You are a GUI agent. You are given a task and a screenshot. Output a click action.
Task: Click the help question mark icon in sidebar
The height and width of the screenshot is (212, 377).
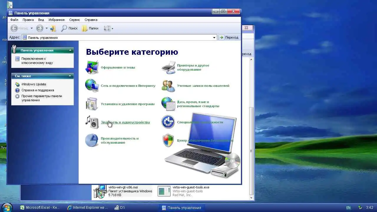click(x=17, y=90)
